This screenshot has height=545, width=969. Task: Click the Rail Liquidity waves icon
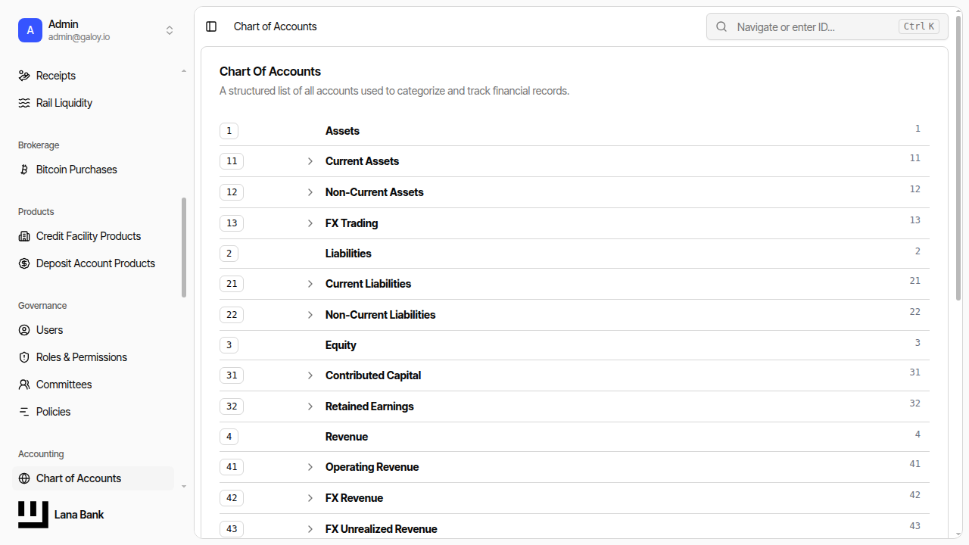pyautogui.click(x=24, y=103)
